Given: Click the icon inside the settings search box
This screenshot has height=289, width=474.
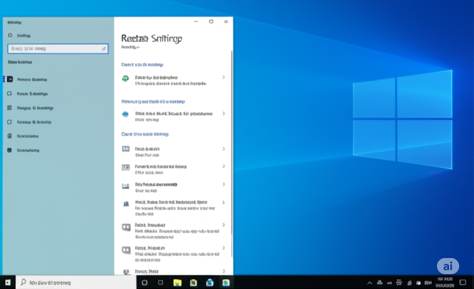Looking at the screenshot, I should (104, 49).
